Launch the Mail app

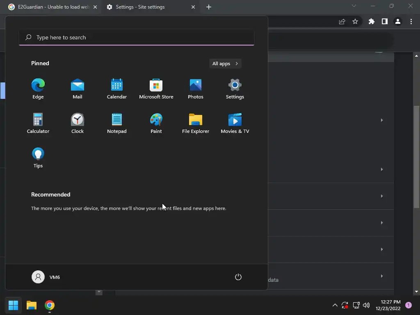(x=78, y=89)
